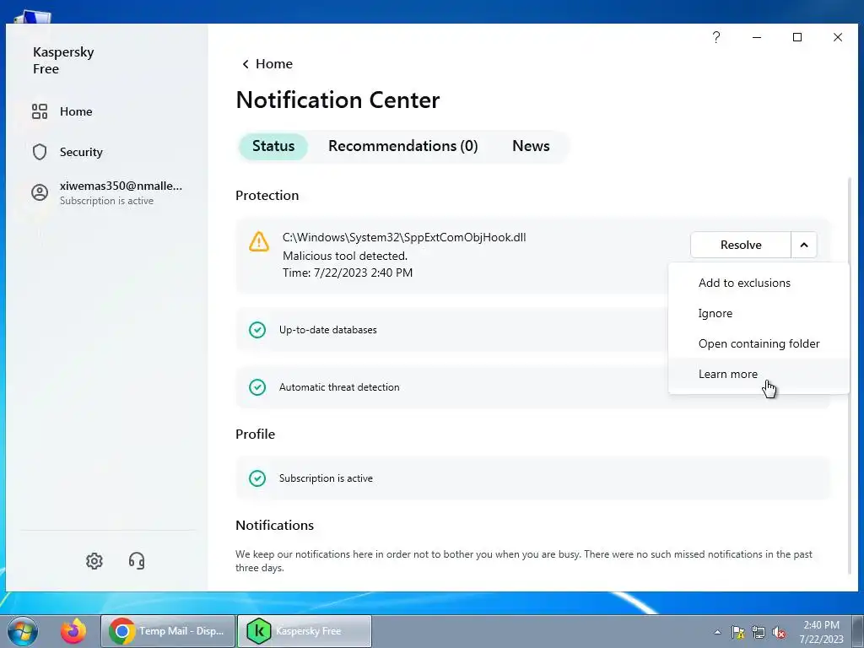Image resolution: width=864 pixels, height=648 pixels.
Task: Click the yellow warning triangle icon
Action: click(x=259, y=242)
